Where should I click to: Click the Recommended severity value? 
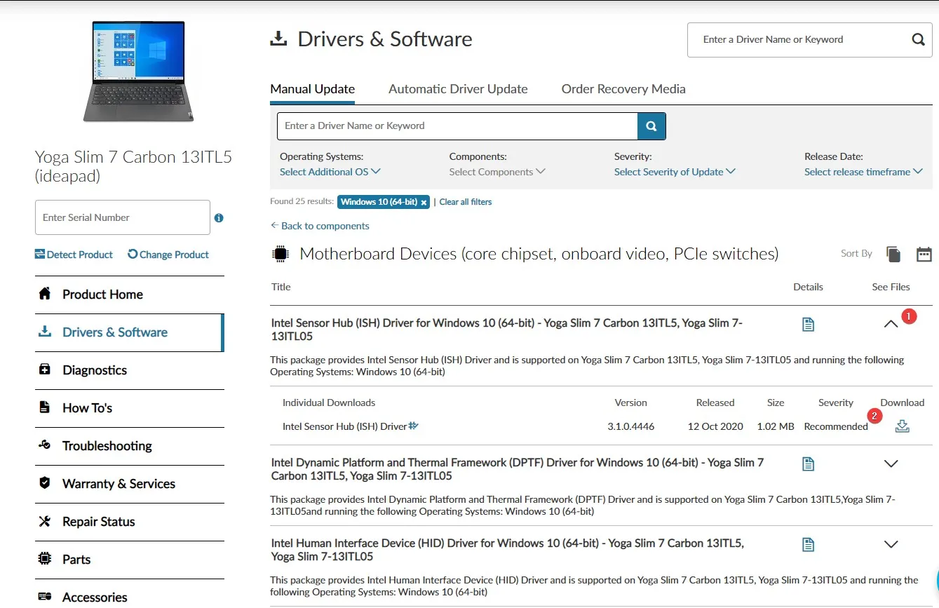(x=836, y=426)
